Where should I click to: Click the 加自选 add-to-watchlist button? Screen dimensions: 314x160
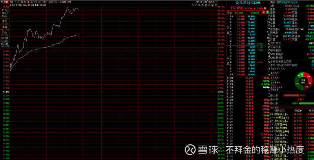click(x=211, y=2)
